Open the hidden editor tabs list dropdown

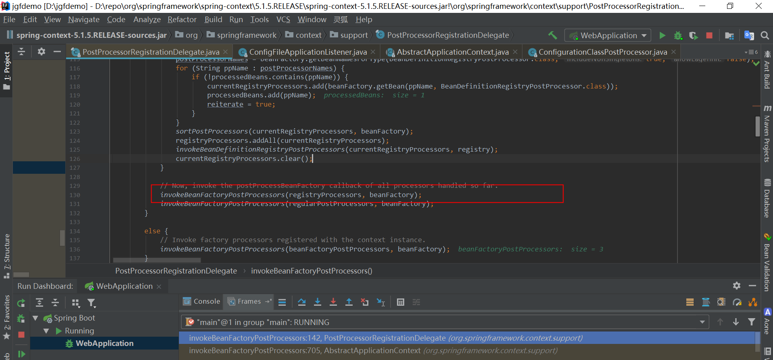tap(751, 52)
